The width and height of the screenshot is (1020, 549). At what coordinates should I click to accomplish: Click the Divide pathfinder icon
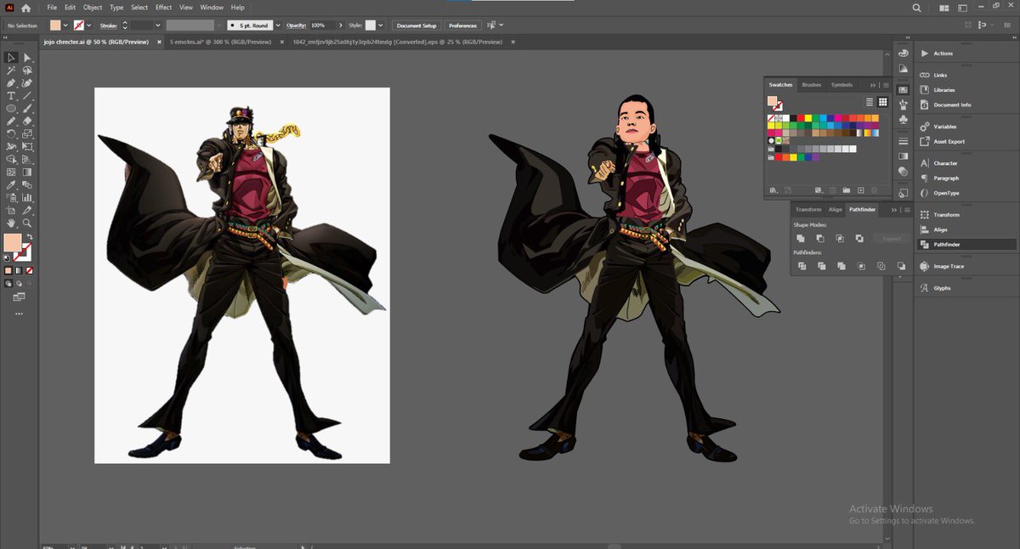(801, 266)
